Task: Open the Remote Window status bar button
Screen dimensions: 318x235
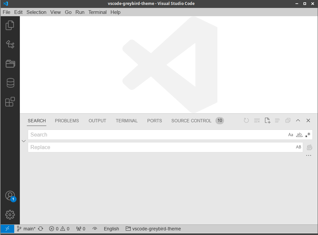Action: point(7,229)
